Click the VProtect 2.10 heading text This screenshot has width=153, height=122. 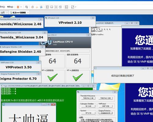(x=70, y=23)
